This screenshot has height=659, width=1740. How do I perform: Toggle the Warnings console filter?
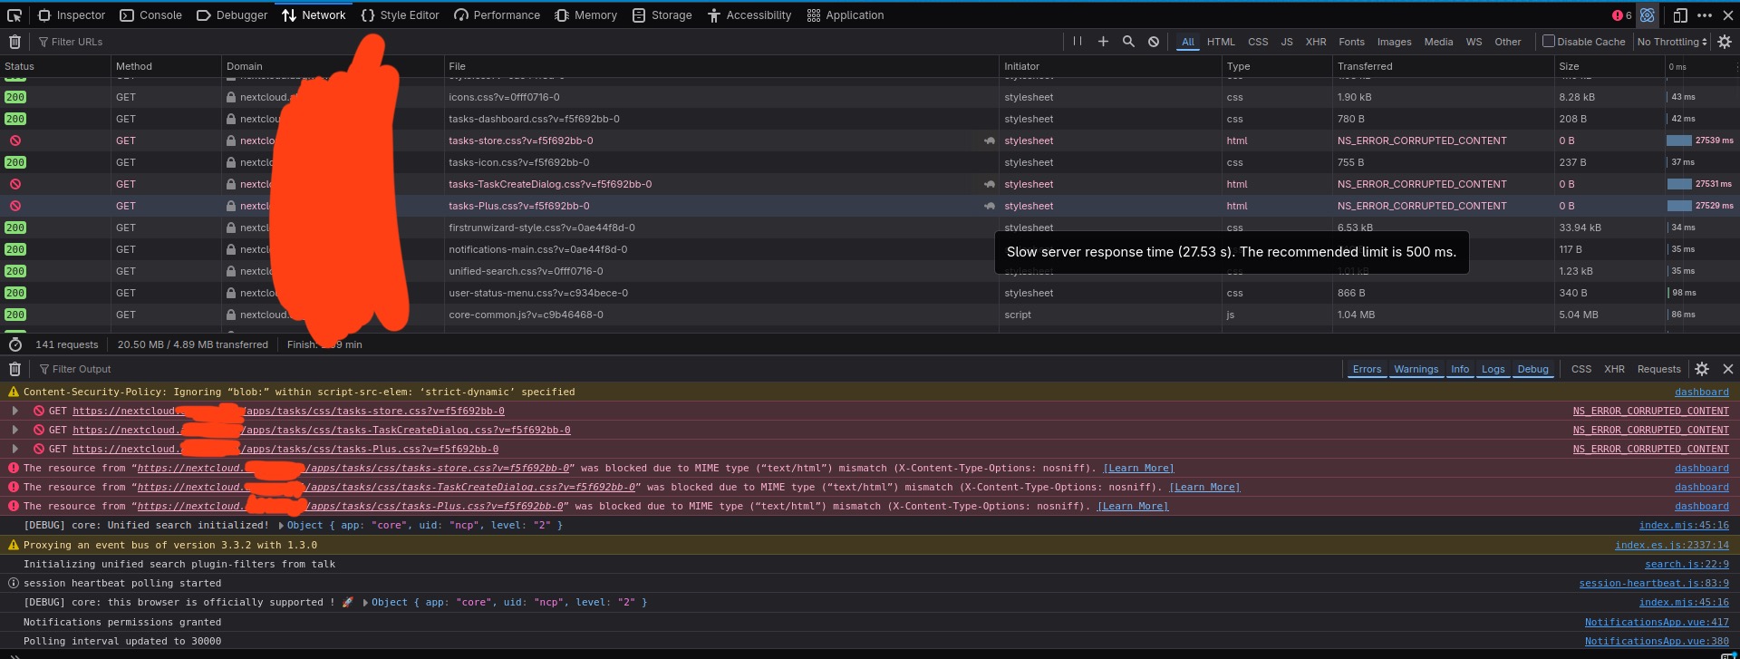click(1416, 369)
